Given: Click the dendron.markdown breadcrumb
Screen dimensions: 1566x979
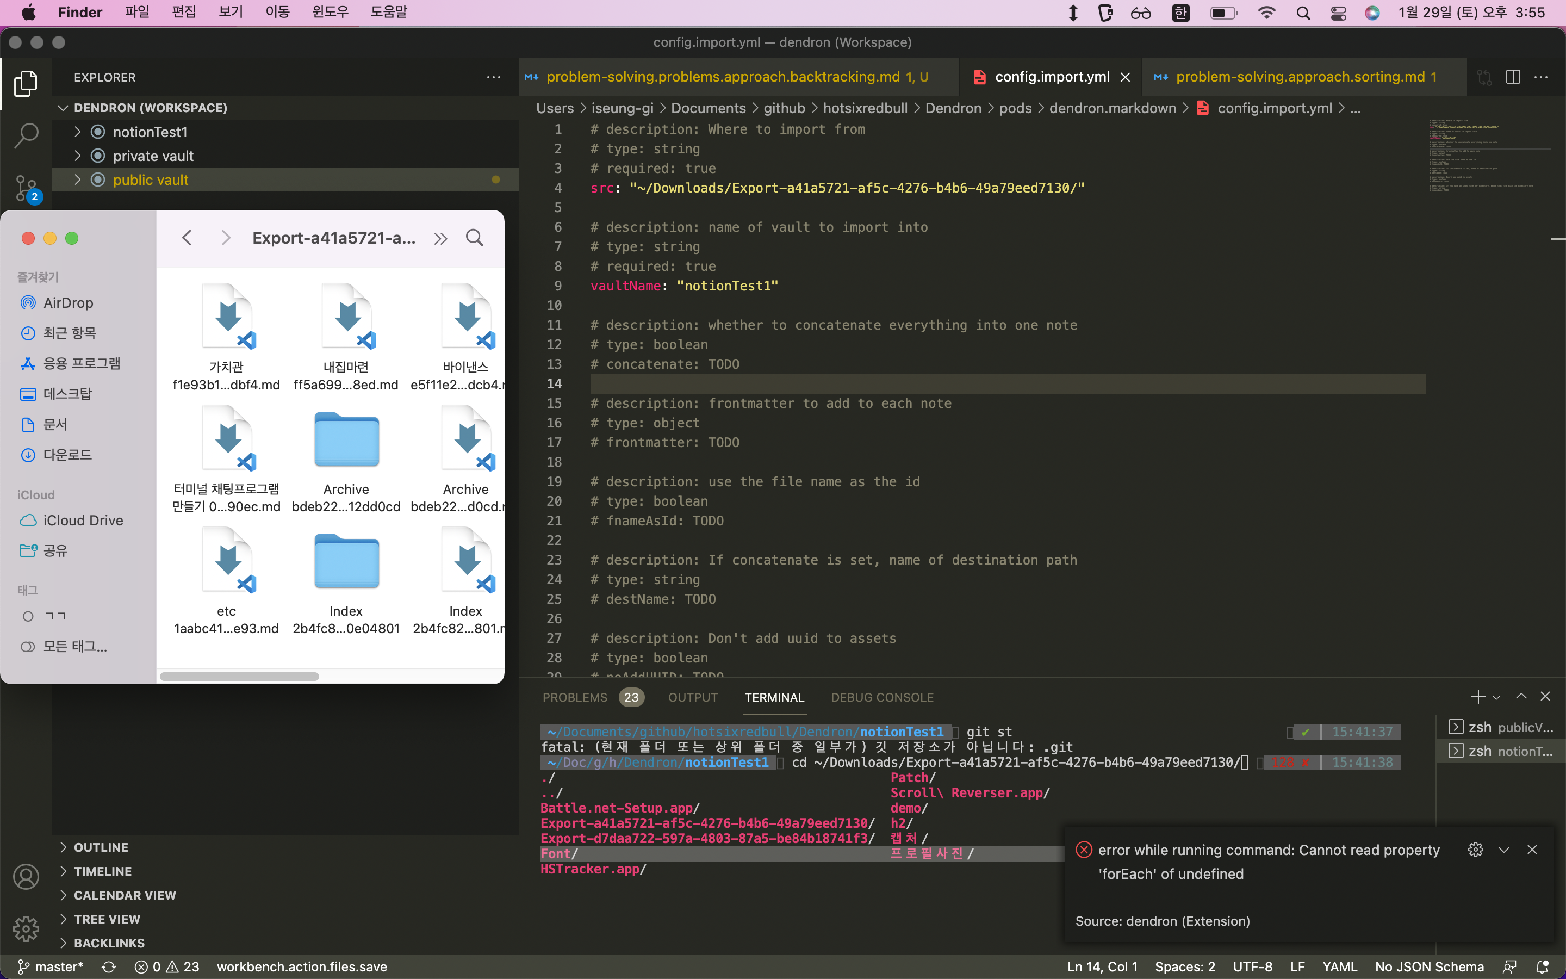Looking at the screenshot, I should [x=1113, y=108].
